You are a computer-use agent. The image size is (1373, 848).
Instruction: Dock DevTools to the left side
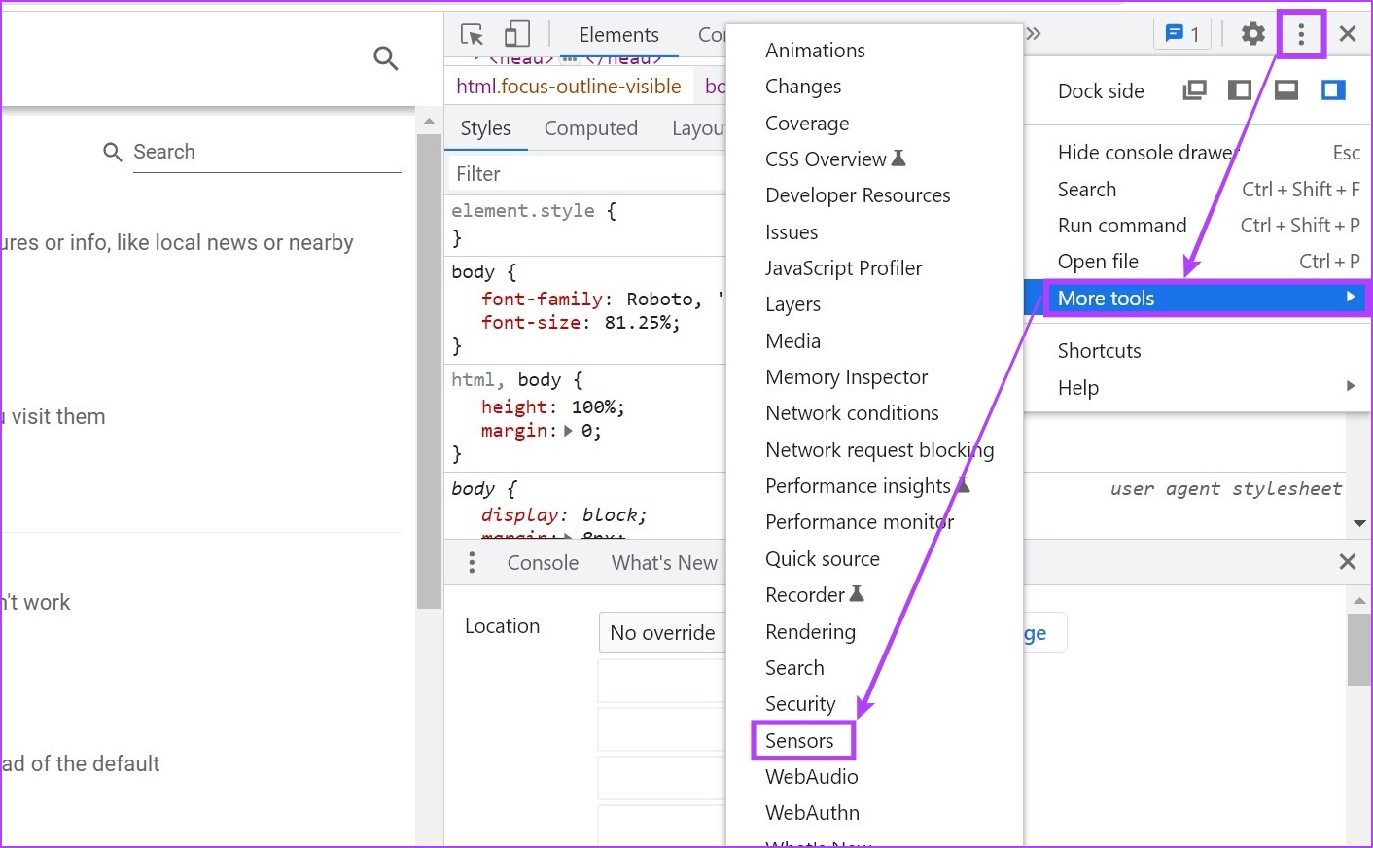point(1239,89)
